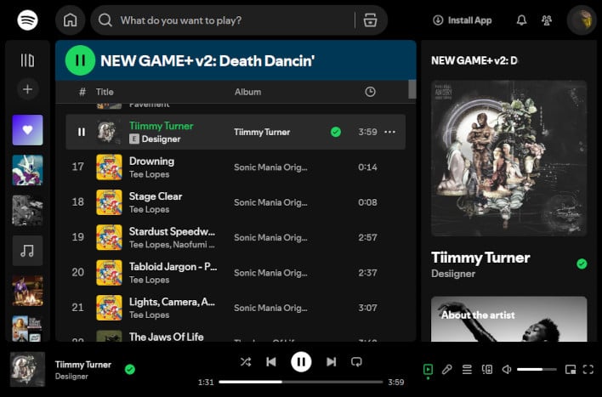Open Desiigner artist link in track row

[161, 139]
